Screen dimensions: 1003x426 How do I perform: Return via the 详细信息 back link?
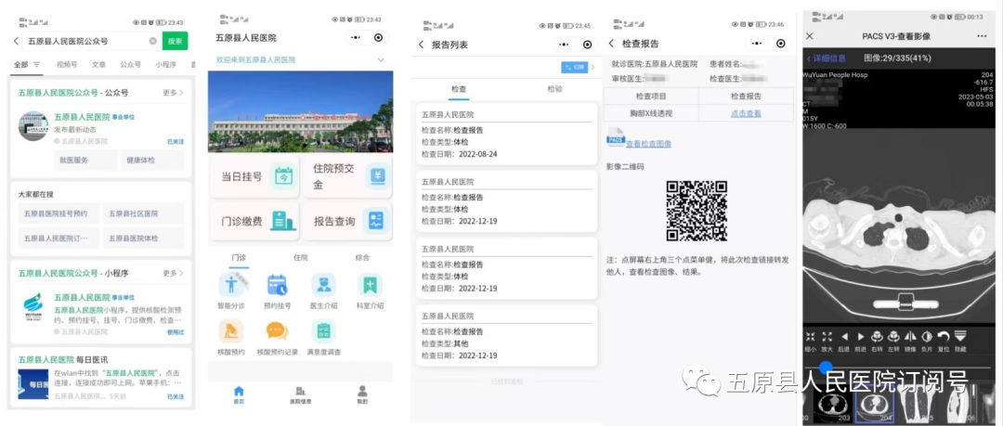coord(826,58)
